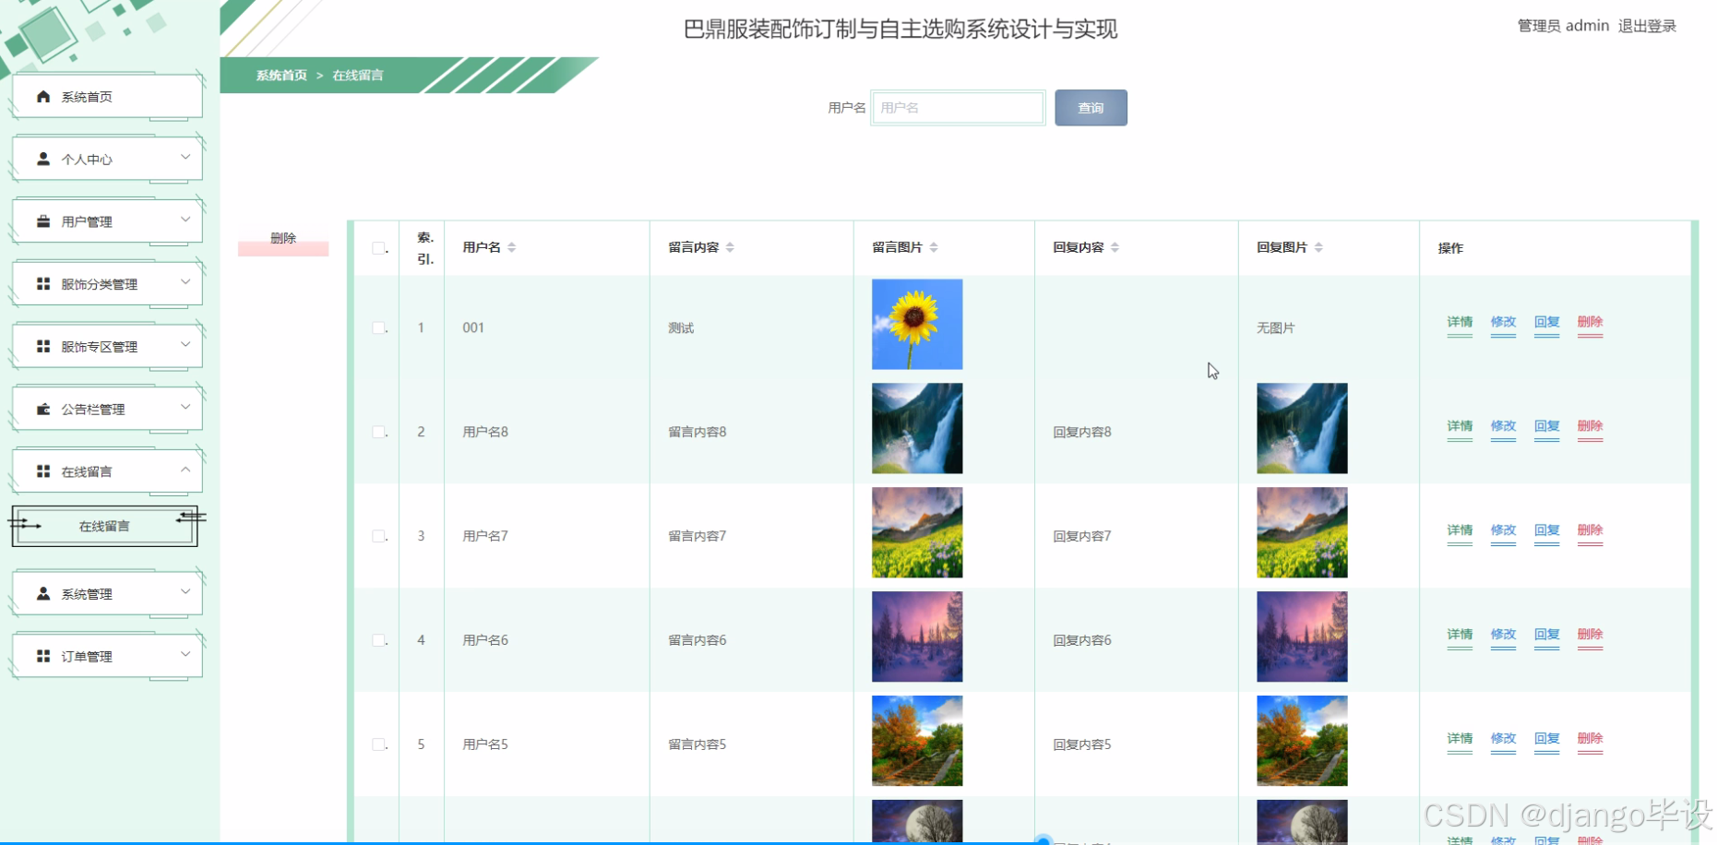Click the 回复内容7 cell
The image size is (1717, 845).
[1082, 536]
